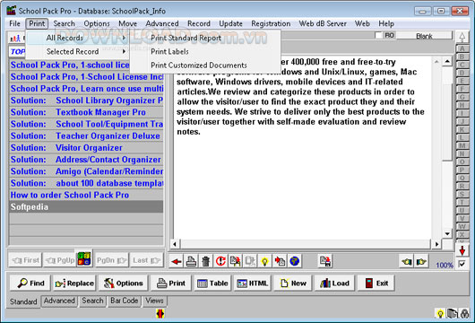Open the Advanced menu in menu bar
The width and height of the screenshot is (475, 323).
(162, 23)
